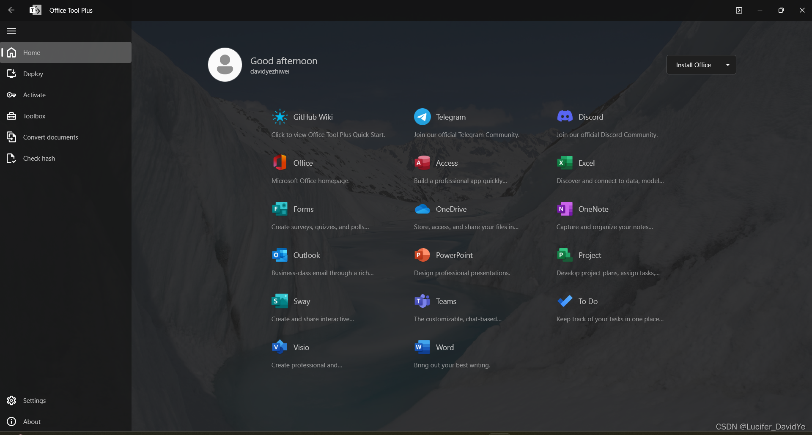Image resolution: width=812 pixels, height=435 pixels.
Task: Click the Telegram paper plane icon
Action: tap(422, 117)
